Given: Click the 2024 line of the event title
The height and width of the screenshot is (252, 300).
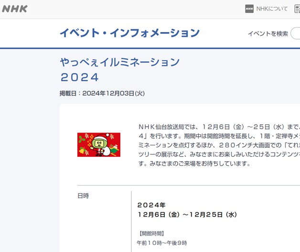Looking at the screenshot, I should 79,77.
